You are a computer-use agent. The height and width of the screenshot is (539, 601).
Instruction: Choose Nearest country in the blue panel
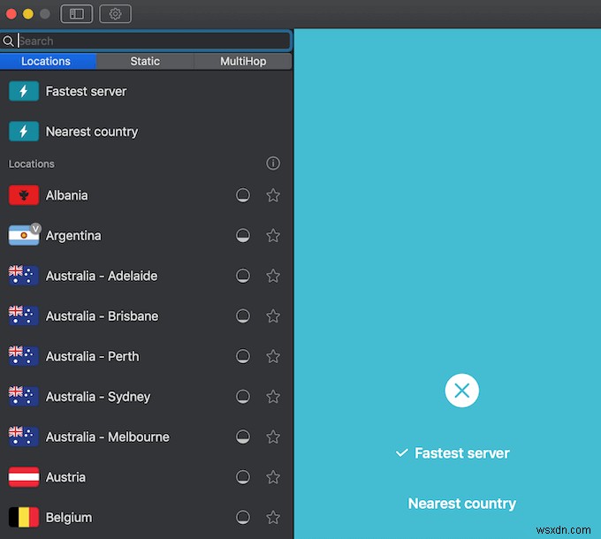(462, 504)
